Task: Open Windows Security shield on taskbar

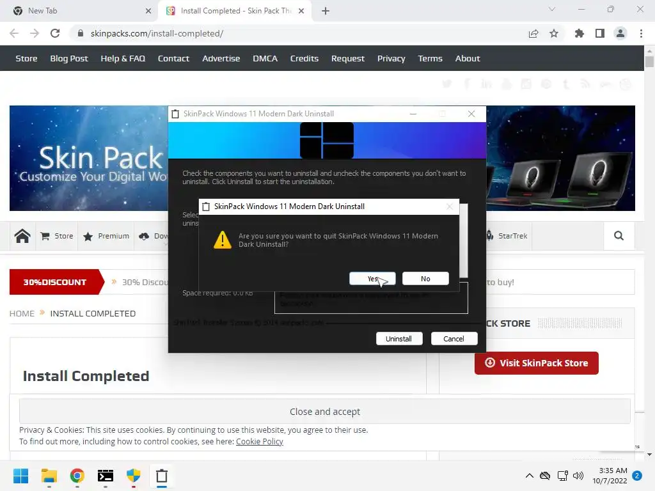Action: coord(134,476)
